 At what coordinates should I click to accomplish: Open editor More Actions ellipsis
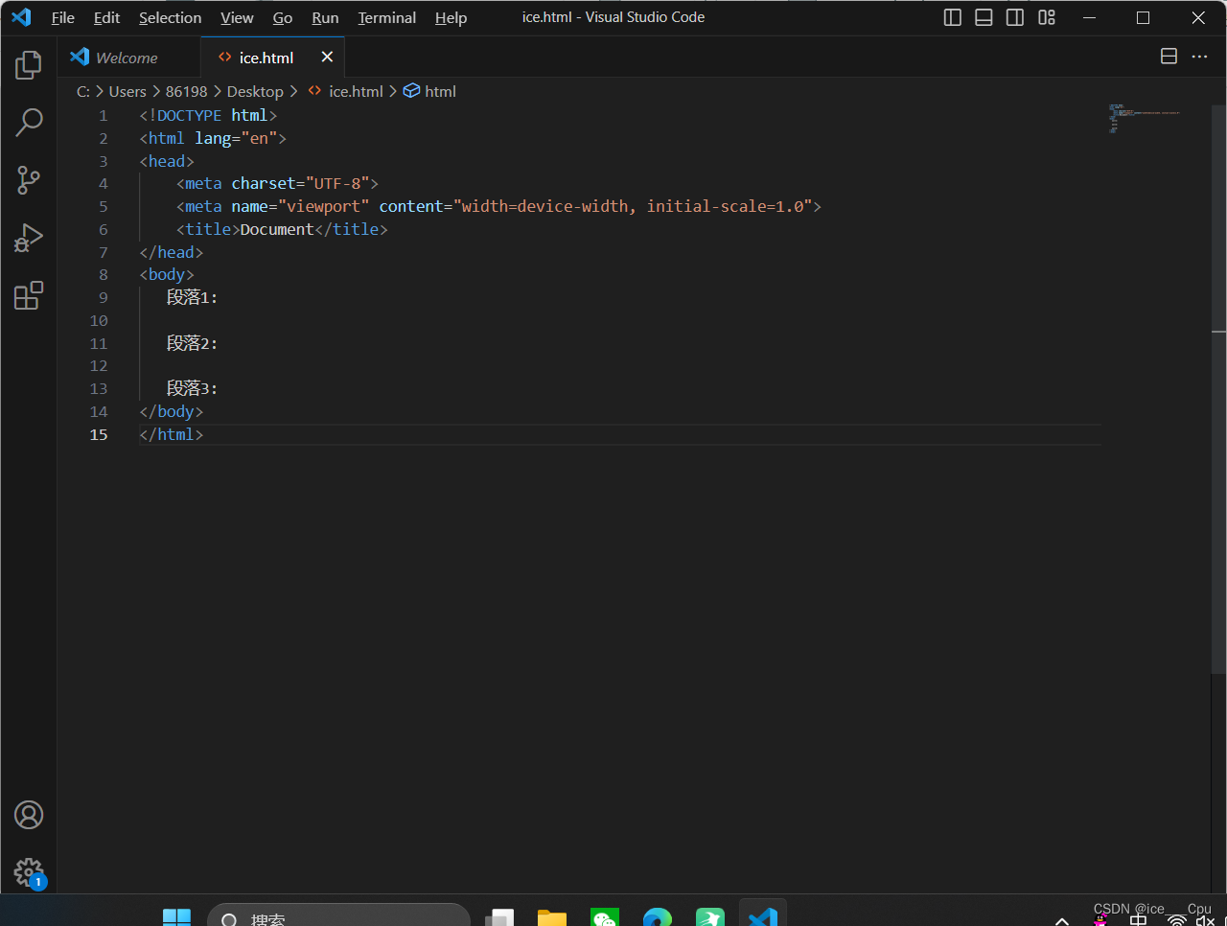(x=1199, y=57)
